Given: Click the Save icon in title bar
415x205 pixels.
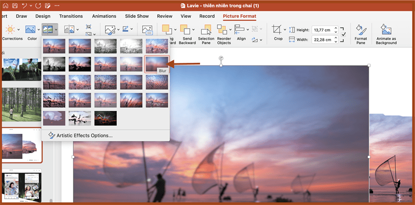Looking at the screenshot, I should [x=15, y=6].
